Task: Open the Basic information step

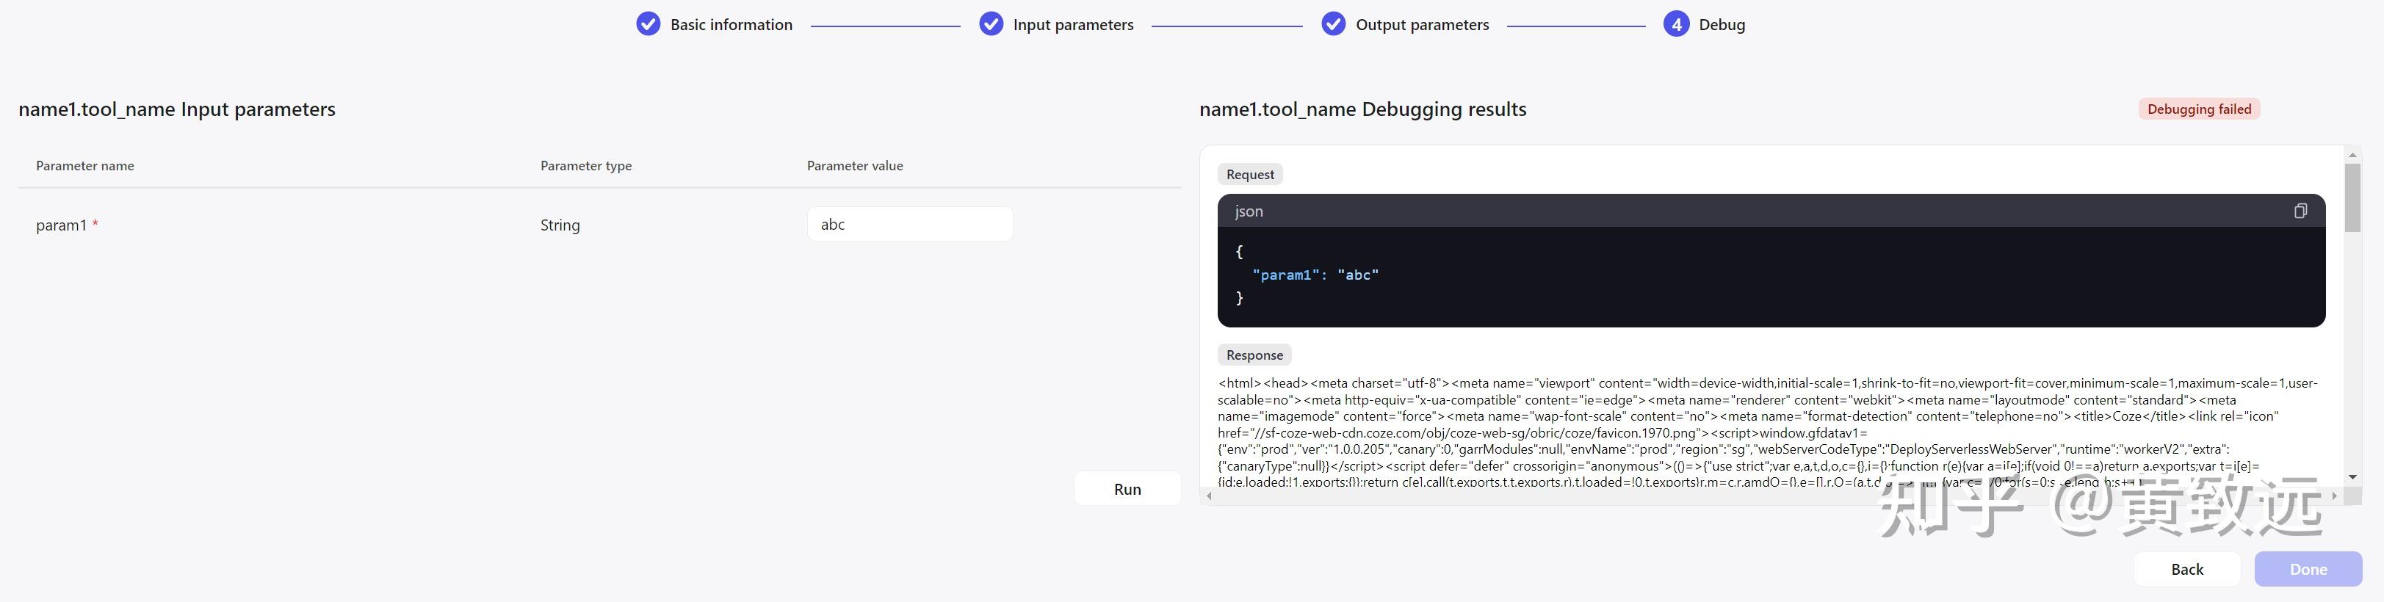Action: pos(731,25)
